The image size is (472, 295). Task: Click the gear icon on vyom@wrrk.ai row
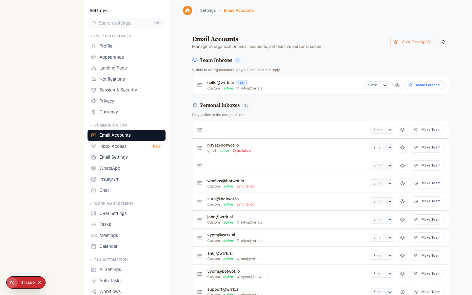coord(402,237)
